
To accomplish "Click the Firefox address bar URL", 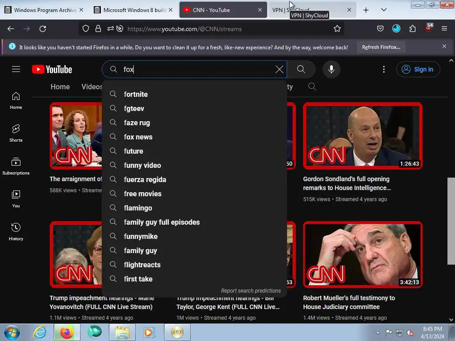I will point(184,29).
